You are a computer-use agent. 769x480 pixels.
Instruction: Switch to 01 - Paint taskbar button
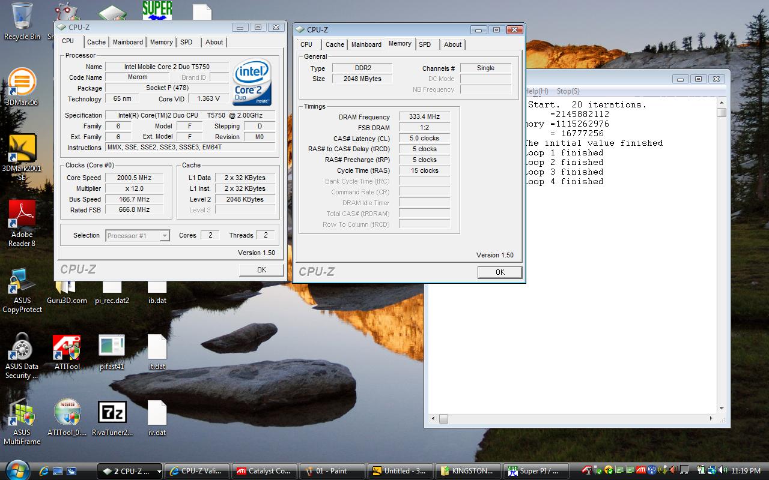tap(332, 471)
